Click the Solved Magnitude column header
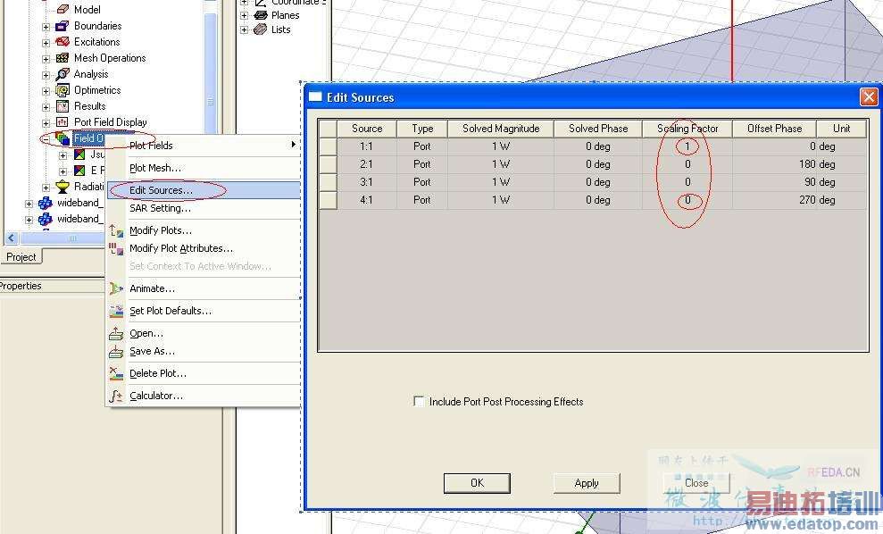Screen dimensions: 883x534 [501, 129]
